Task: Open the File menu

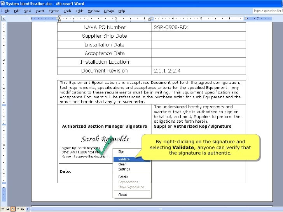Action: pos(7,11)
